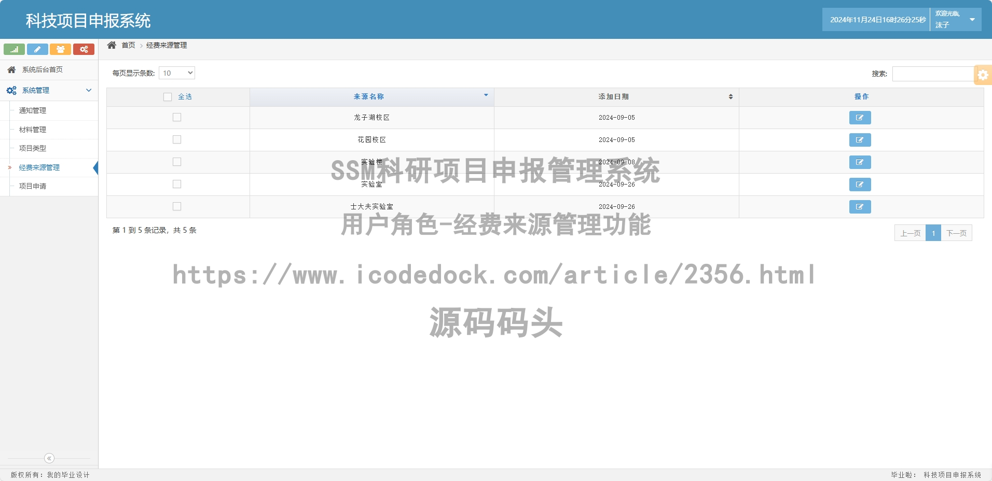Edit the 龙子湖校区 row
The height and width of the screenshot is (481, 992).
(x=860, y=118)
